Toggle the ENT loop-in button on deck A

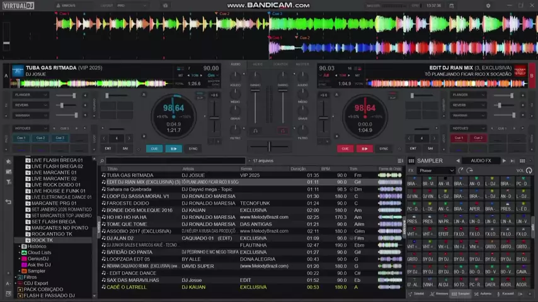coord(108,148)
